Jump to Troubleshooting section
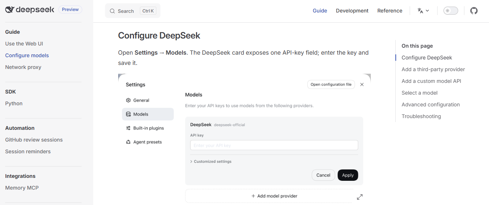489x205 pixels. pyautogui.click(x=421, y=116)
